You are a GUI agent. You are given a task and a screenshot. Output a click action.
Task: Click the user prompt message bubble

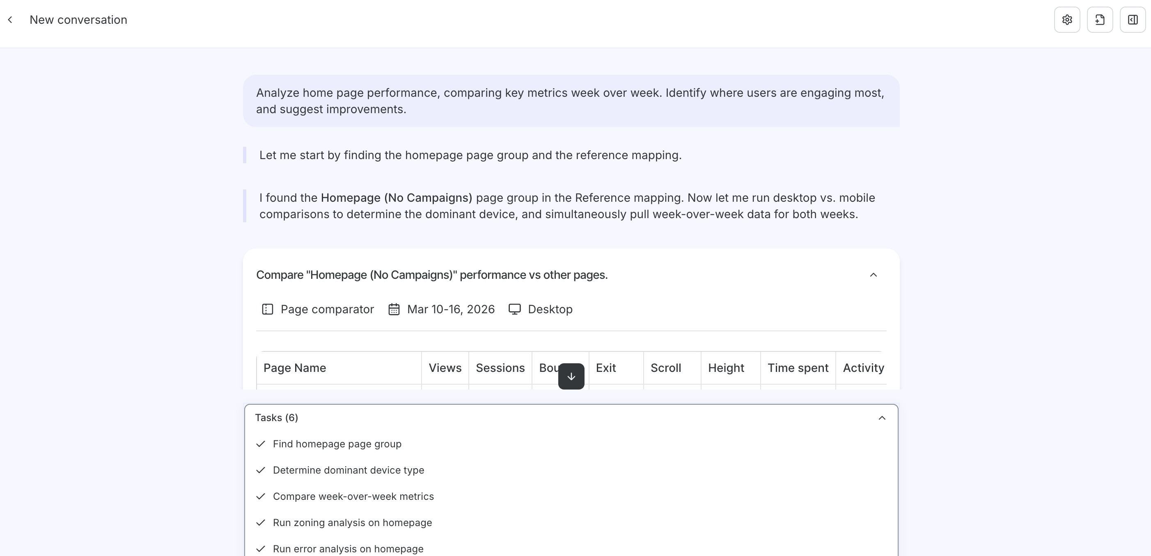pyautogui.click(x=571, y=101)
